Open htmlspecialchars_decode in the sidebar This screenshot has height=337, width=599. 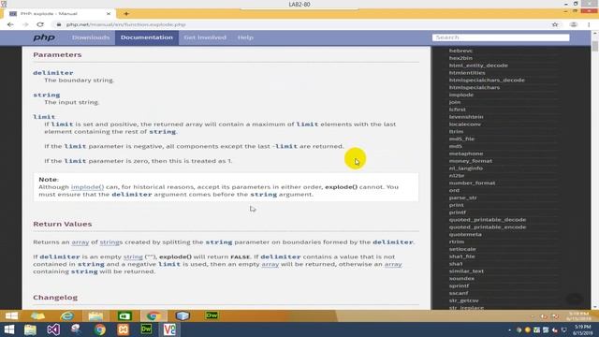click(x=487, y=81)
